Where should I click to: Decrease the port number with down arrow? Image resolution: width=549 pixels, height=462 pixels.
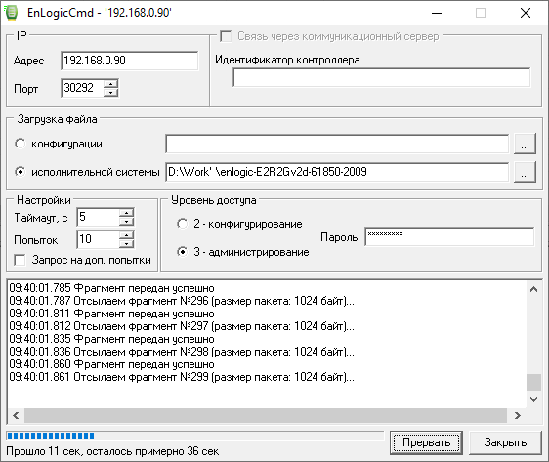coord(111,92)
